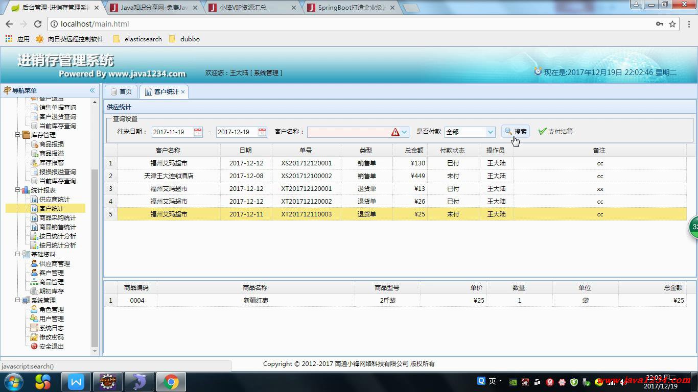Viewport: 698px width, 392px height.
Task: Click the green checkmark icon of 支付结算
Action: 542,132
